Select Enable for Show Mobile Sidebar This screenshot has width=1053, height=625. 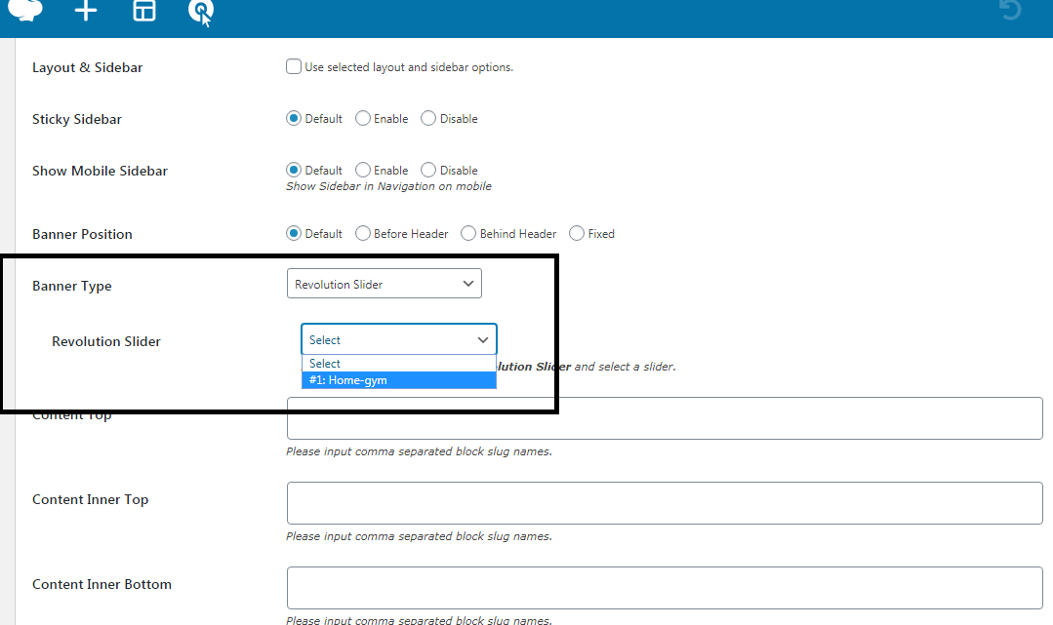[x=363, y=170]
